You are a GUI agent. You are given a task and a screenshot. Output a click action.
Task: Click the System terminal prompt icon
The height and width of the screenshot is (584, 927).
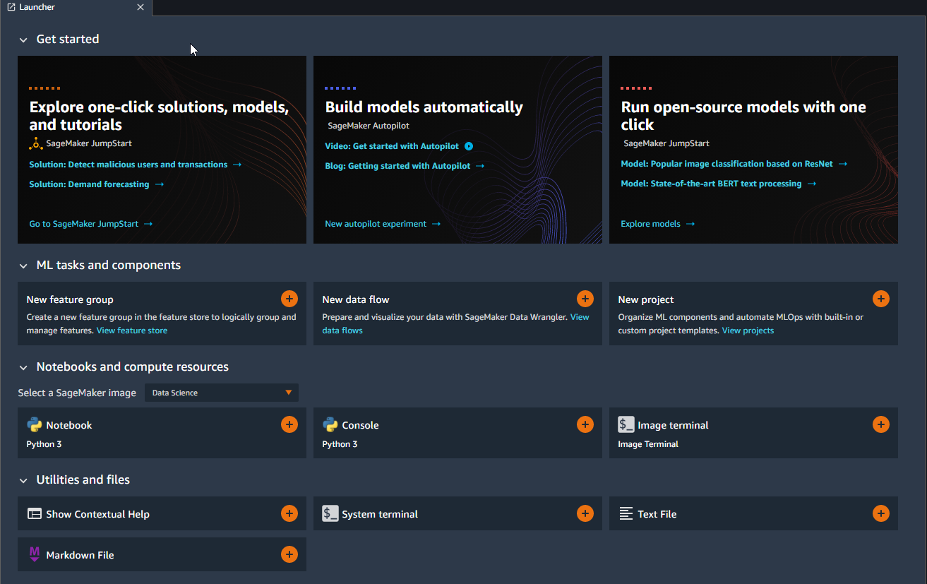coord(330,513)
